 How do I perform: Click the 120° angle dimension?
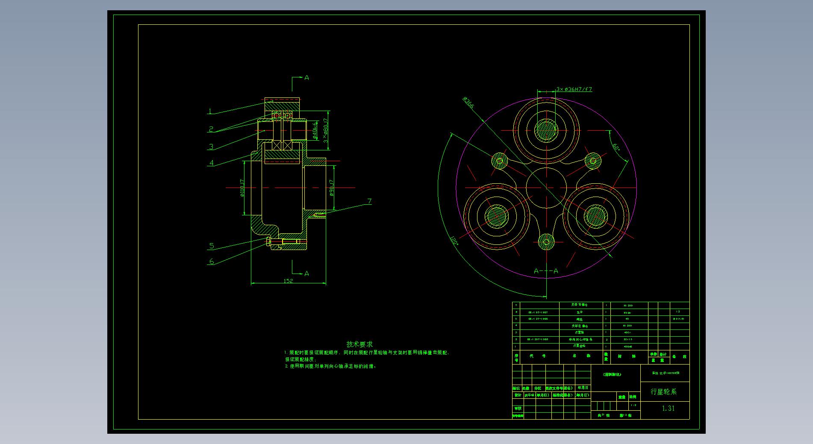pos(454,240)
